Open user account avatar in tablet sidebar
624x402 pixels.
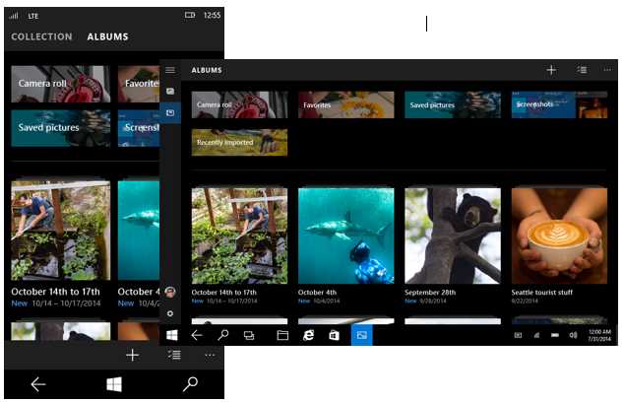pos(170,292)
